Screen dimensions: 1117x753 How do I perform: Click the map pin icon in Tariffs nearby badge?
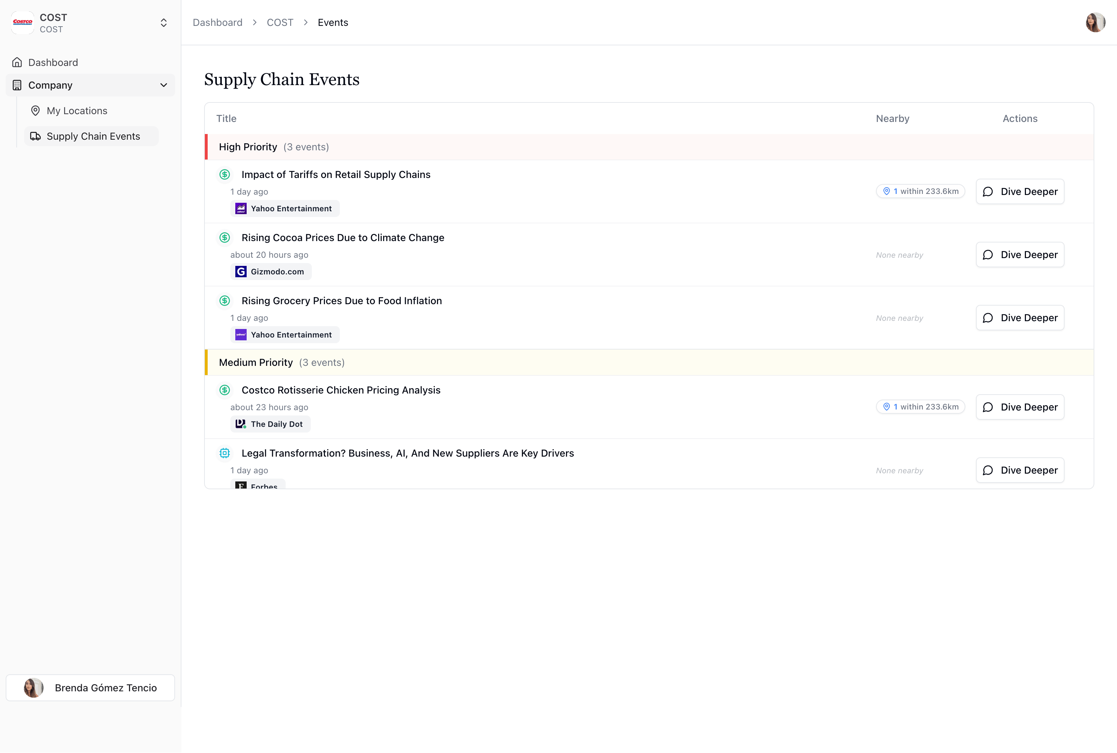887,191
